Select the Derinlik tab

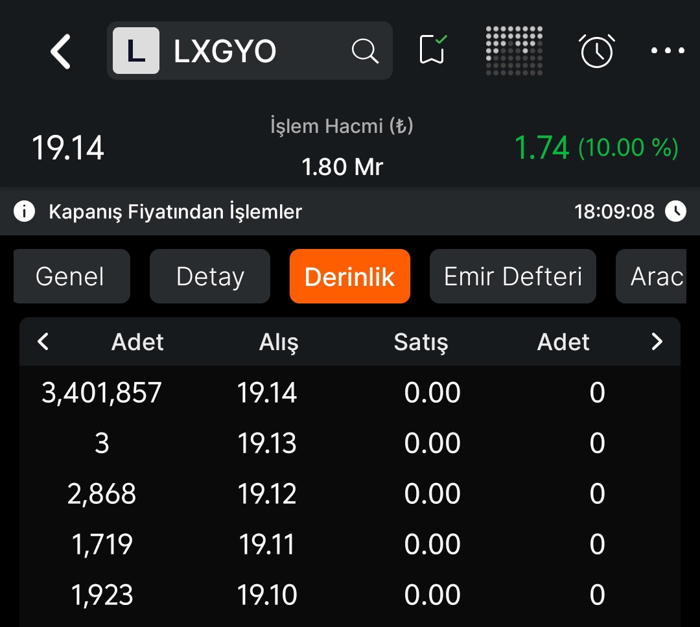tap(349, 276)
